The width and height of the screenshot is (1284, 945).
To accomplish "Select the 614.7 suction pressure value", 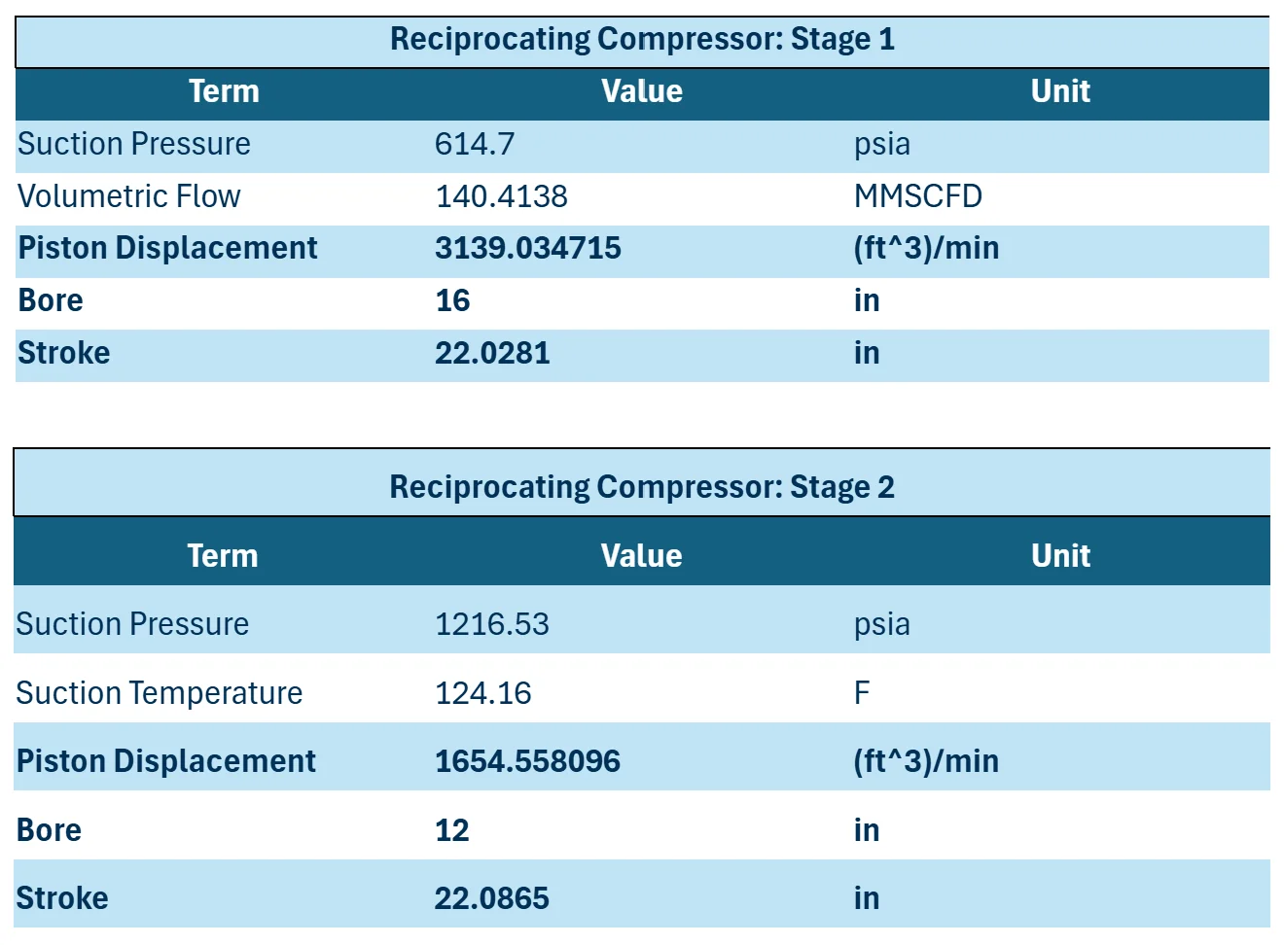I will (x=642, y=146).
